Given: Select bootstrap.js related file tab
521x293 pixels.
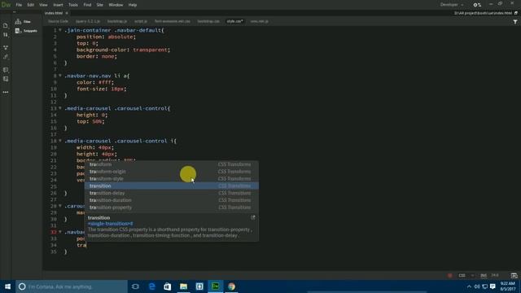Looking at the screenshot, I should (117, 21).
